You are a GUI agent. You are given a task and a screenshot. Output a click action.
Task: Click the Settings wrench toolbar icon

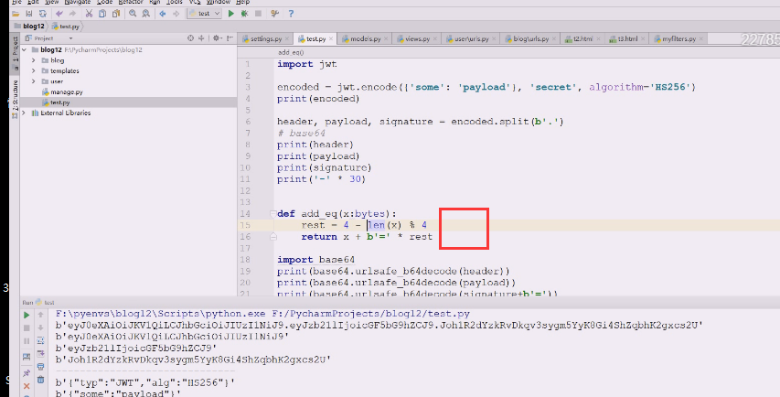[x=274, y=14]
